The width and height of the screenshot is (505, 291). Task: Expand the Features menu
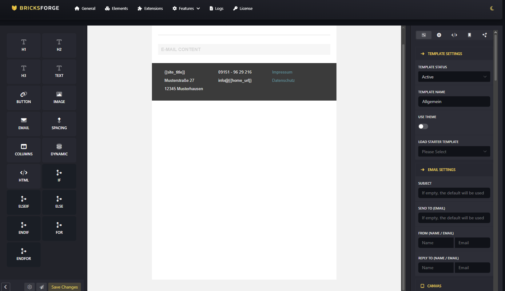[x=186, y=8]
